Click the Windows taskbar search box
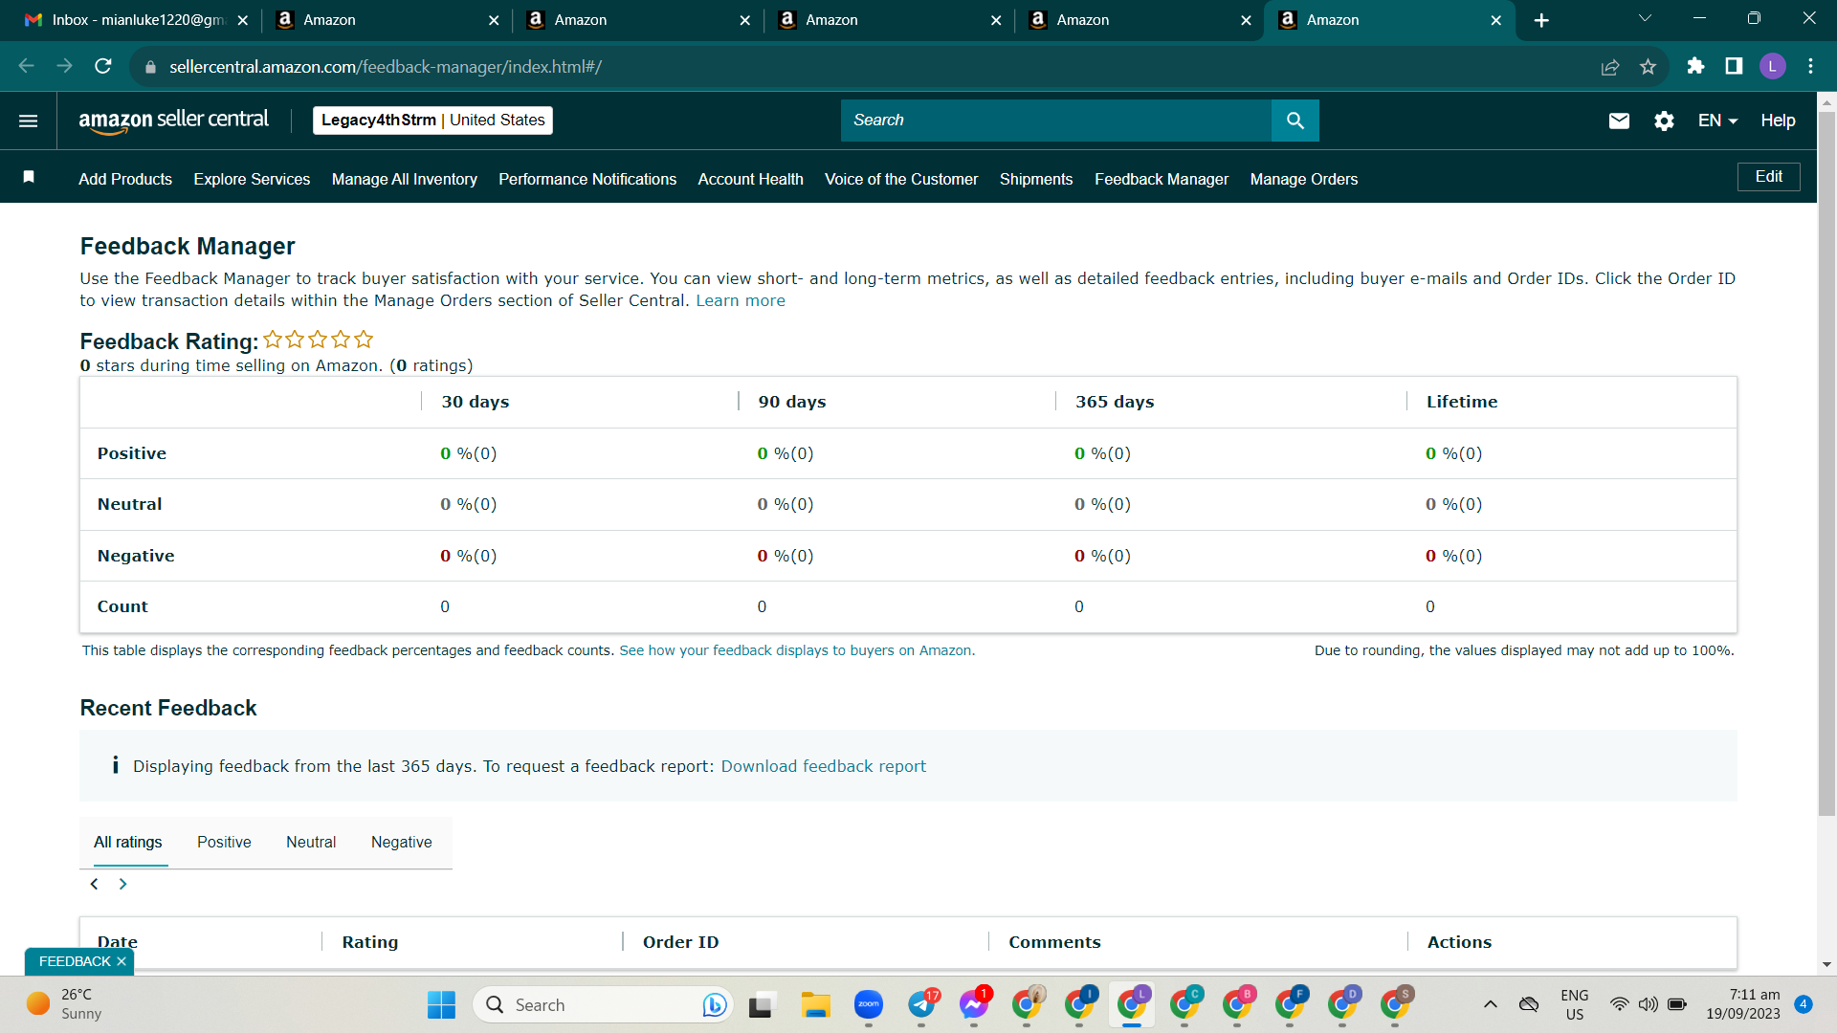Screen dimensions: 1837x1033 coord(603,1004)
